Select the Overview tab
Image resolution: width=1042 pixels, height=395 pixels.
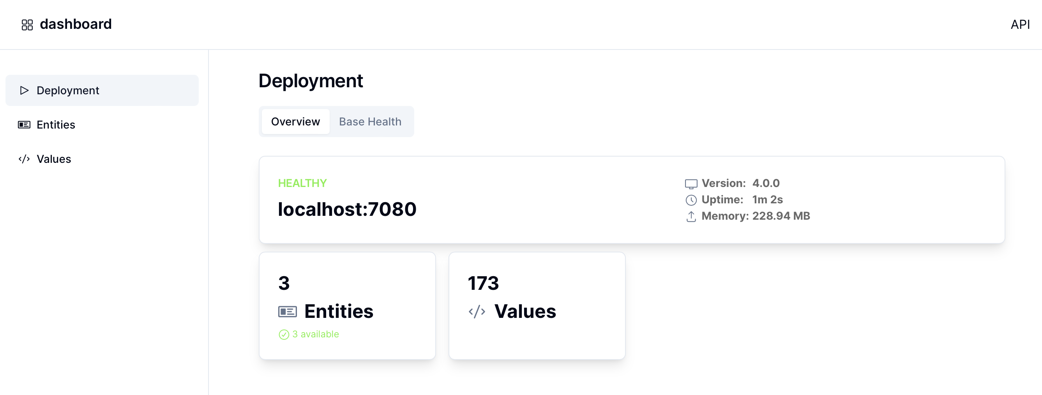[x=295, y=122]
